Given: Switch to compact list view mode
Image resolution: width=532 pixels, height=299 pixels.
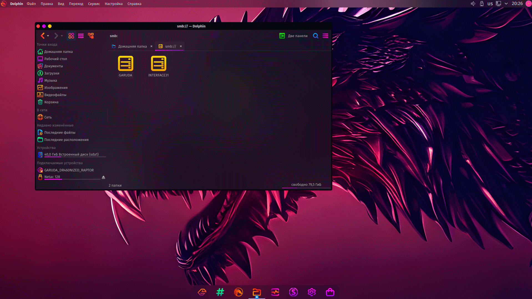Looking at the screenshot, I should (81, 36).
